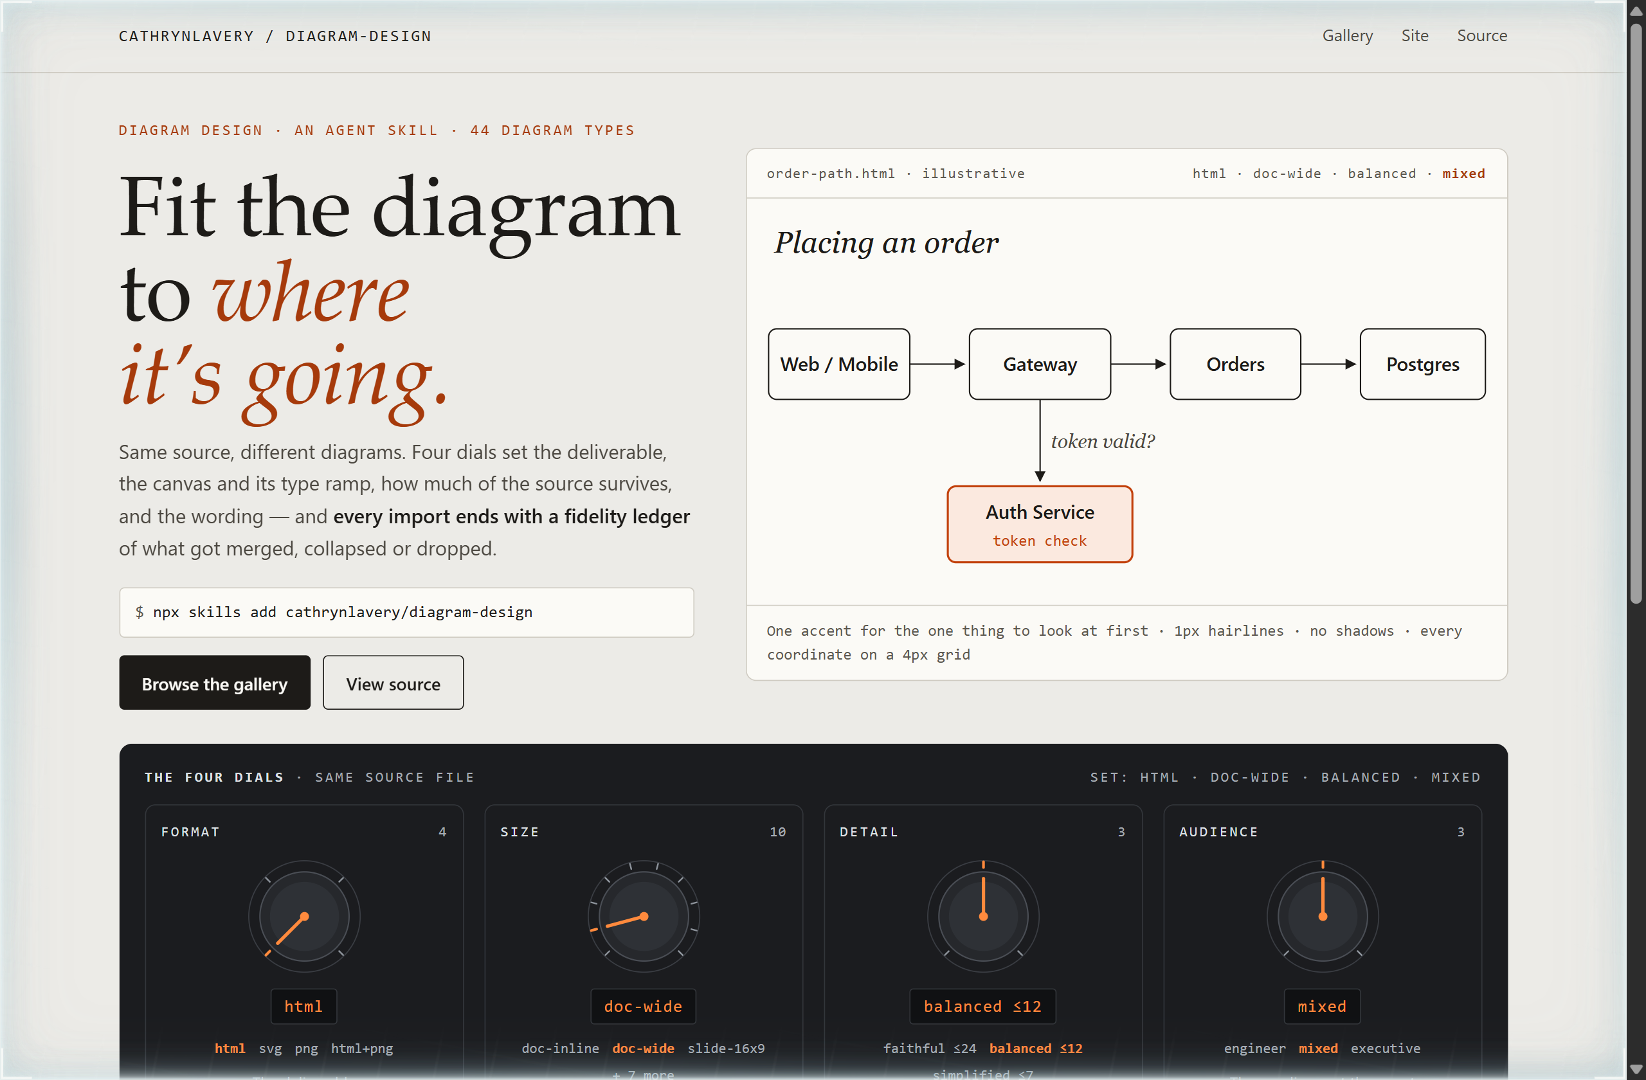This screenshot has width=1646, height=1080.
Task: Turn the Audience dial knob
Action: [x=1323, y=916]
